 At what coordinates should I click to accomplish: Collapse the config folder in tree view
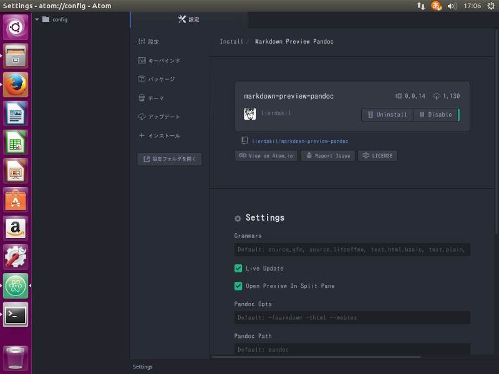pos(37,19)
